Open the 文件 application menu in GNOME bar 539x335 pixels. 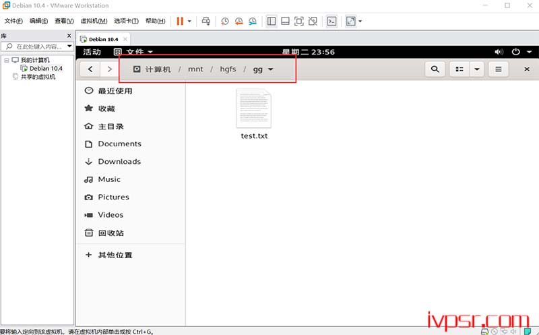pos(133,52)
